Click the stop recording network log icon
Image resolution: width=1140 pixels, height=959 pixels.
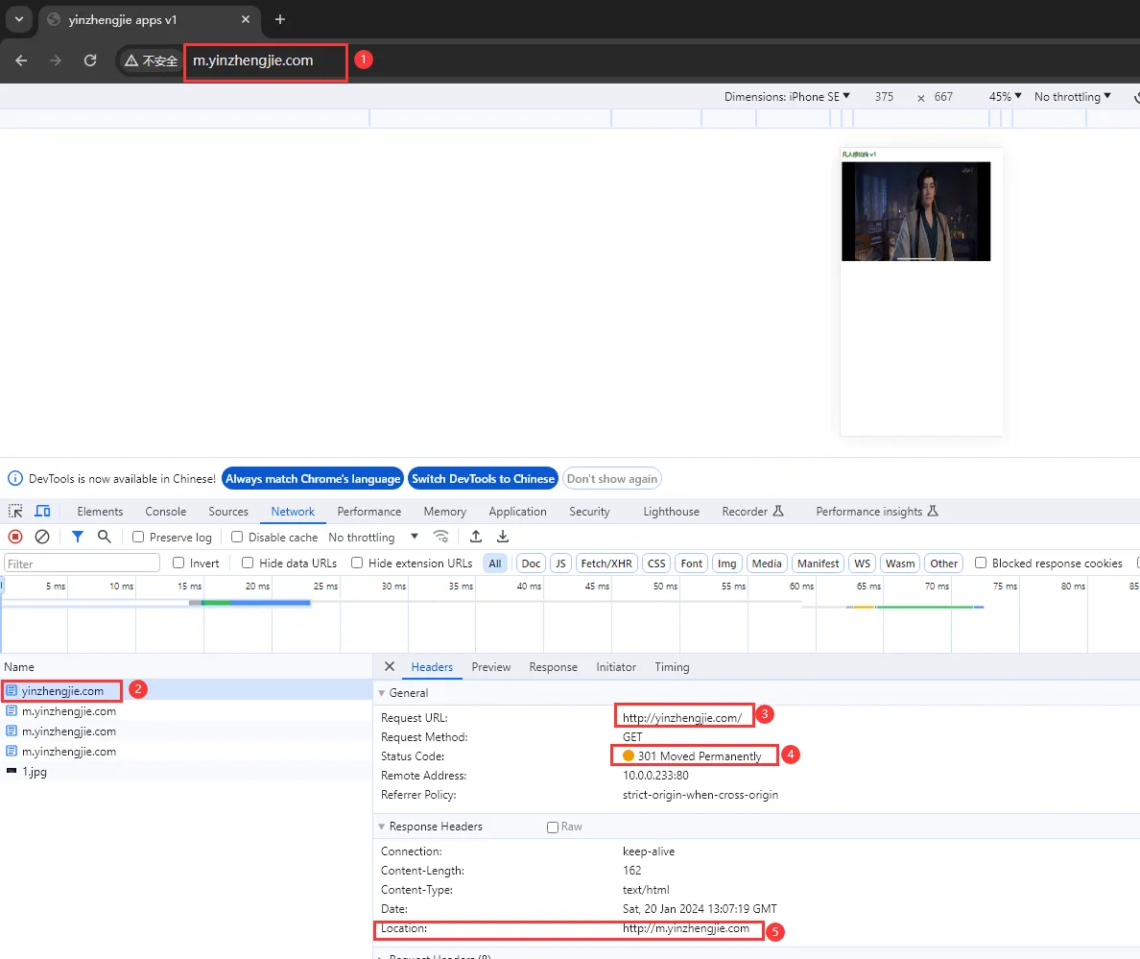(x=15, y=537)
